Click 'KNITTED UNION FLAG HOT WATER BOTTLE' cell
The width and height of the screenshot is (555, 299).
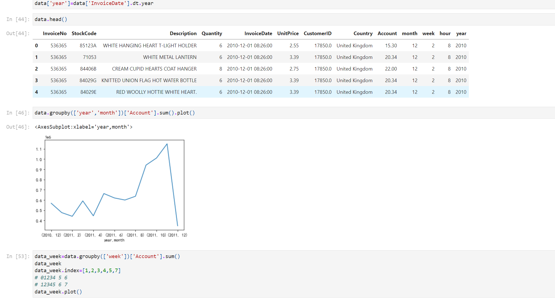coord(149,80)
